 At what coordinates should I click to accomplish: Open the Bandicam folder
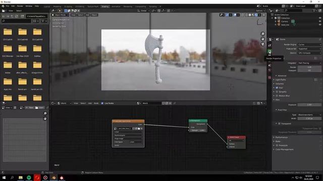click(x=22, y=82)
